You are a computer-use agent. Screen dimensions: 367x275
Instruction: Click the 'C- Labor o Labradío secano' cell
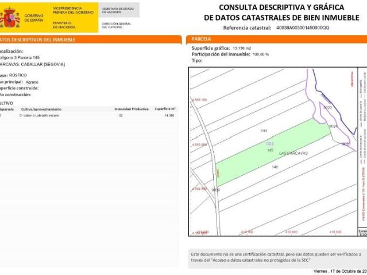coord(39,115)
